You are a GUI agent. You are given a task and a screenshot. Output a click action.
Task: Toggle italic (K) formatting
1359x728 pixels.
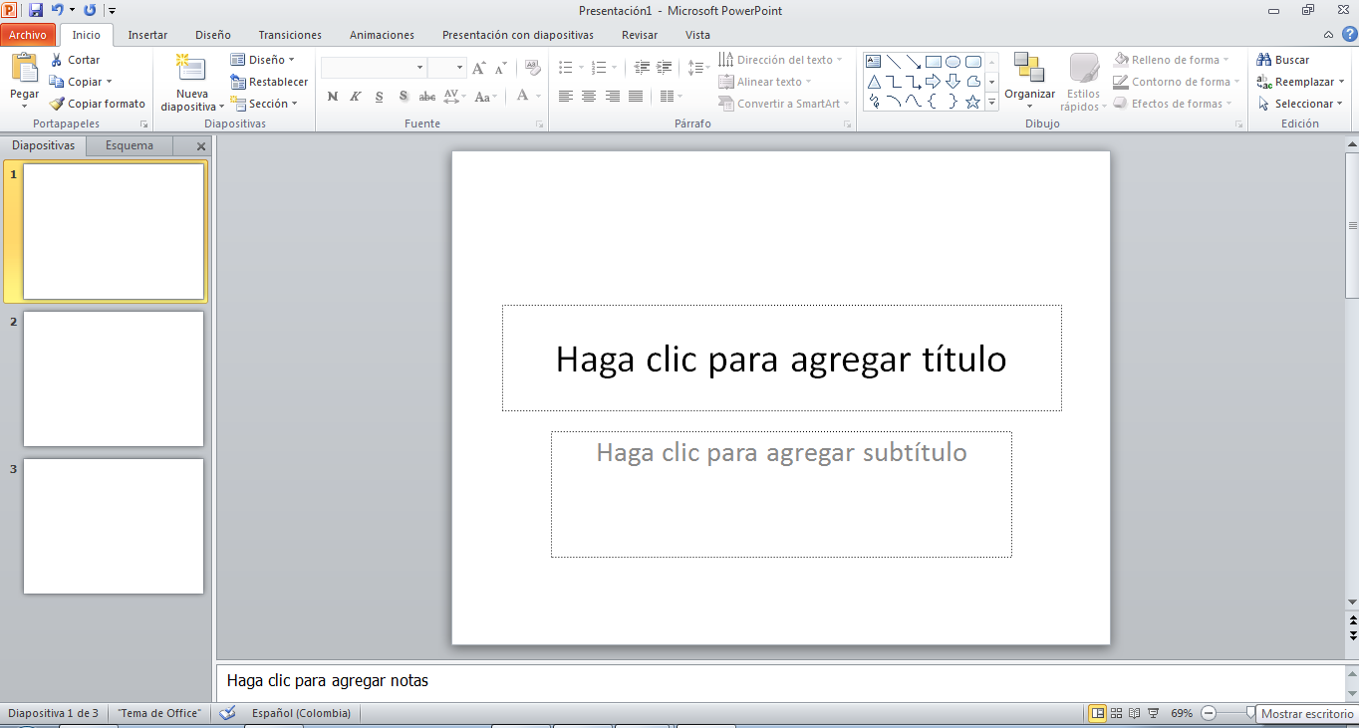coord(355,97)
